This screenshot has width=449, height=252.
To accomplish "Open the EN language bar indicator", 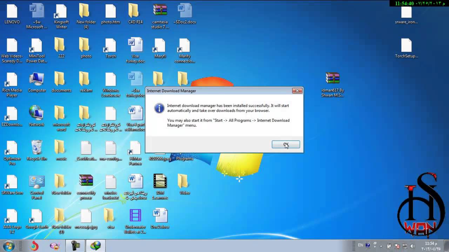I will [x=360, y=245].
